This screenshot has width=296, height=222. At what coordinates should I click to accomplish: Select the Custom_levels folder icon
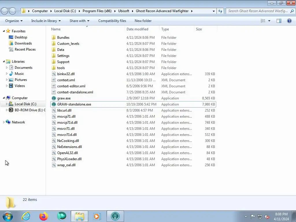click(x=53, y=43)
